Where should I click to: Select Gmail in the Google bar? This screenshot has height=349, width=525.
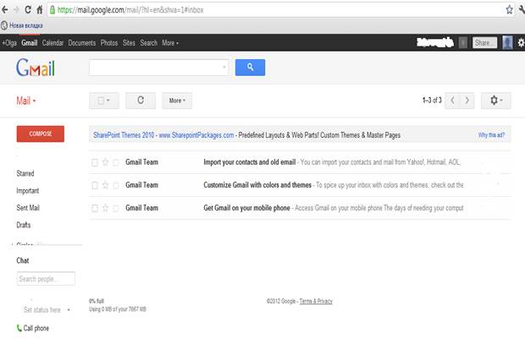30,43
